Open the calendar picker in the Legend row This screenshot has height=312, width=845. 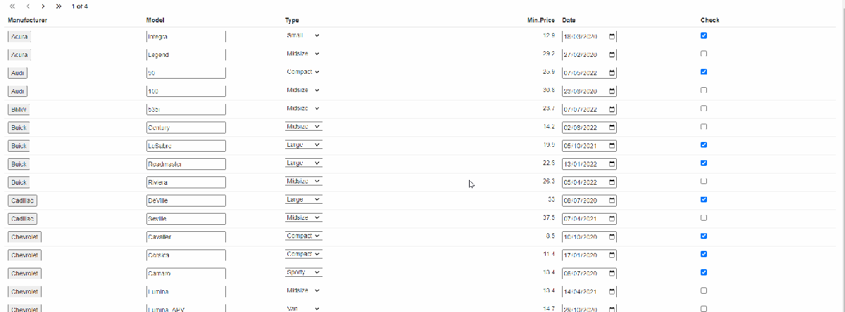click(x=611, y=54)
